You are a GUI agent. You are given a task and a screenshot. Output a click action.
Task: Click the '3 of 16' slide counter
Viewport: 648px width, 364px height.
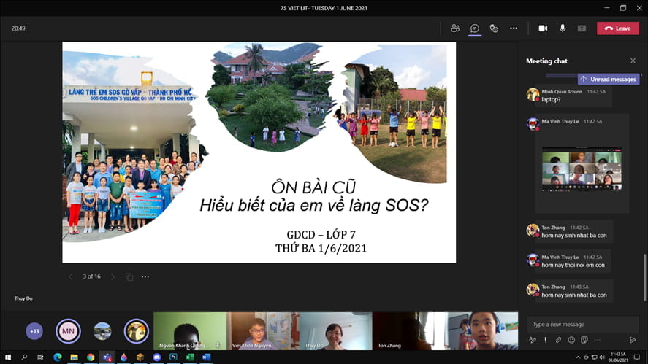92,276
